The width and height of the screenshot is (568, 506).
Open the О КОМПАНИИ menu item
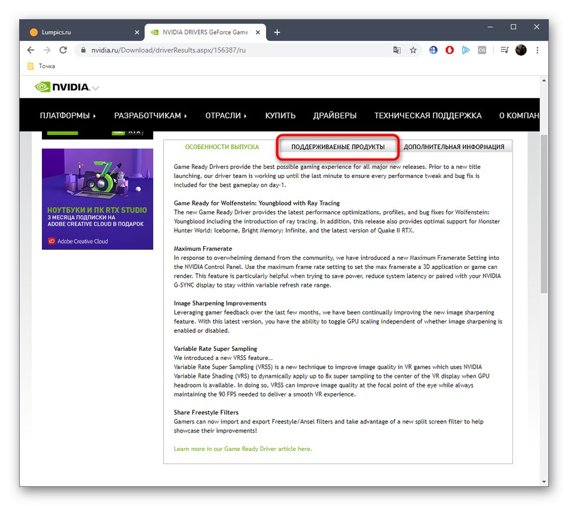[519, 116]
